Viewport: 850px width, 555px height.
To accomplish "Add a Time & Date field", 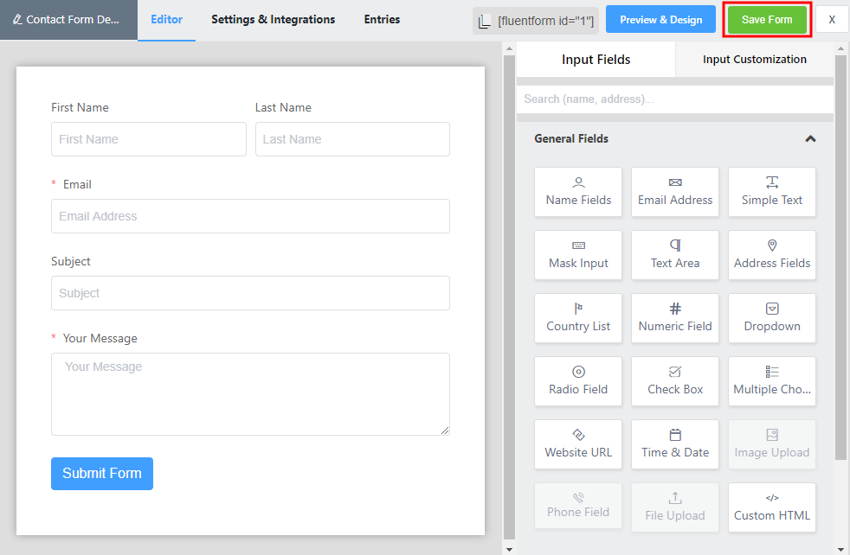I will 674,444.
